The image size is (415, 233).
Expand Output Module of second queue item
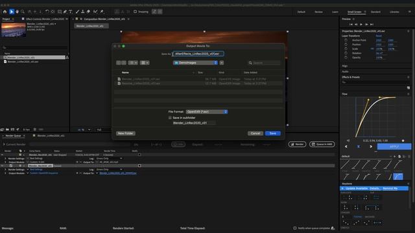5,173
